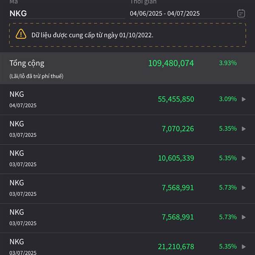Click the 3.09% gain percentage
The height and width of the screenshot is (255, 255).
pyautogui.click(x=228, y=99)
